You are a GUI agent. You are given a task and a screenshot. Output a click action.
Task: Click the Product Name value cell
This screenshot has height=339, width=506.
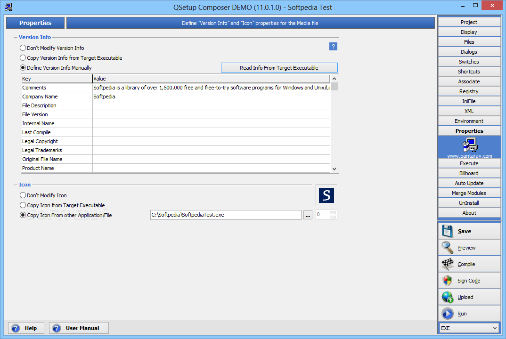211,168
